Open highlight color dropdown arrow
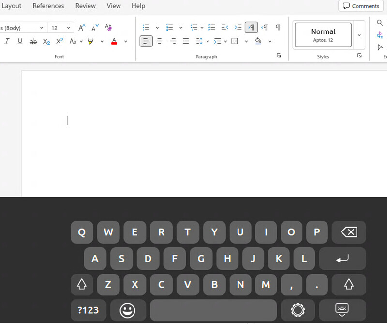 pos(102,41)
